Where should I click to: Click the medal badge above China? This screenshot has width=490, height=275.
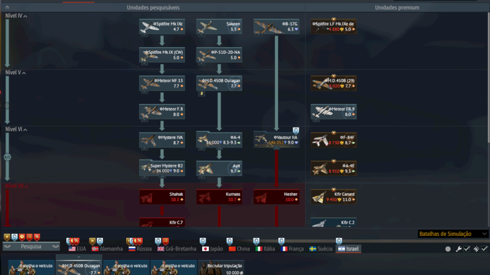coord(230,241)
